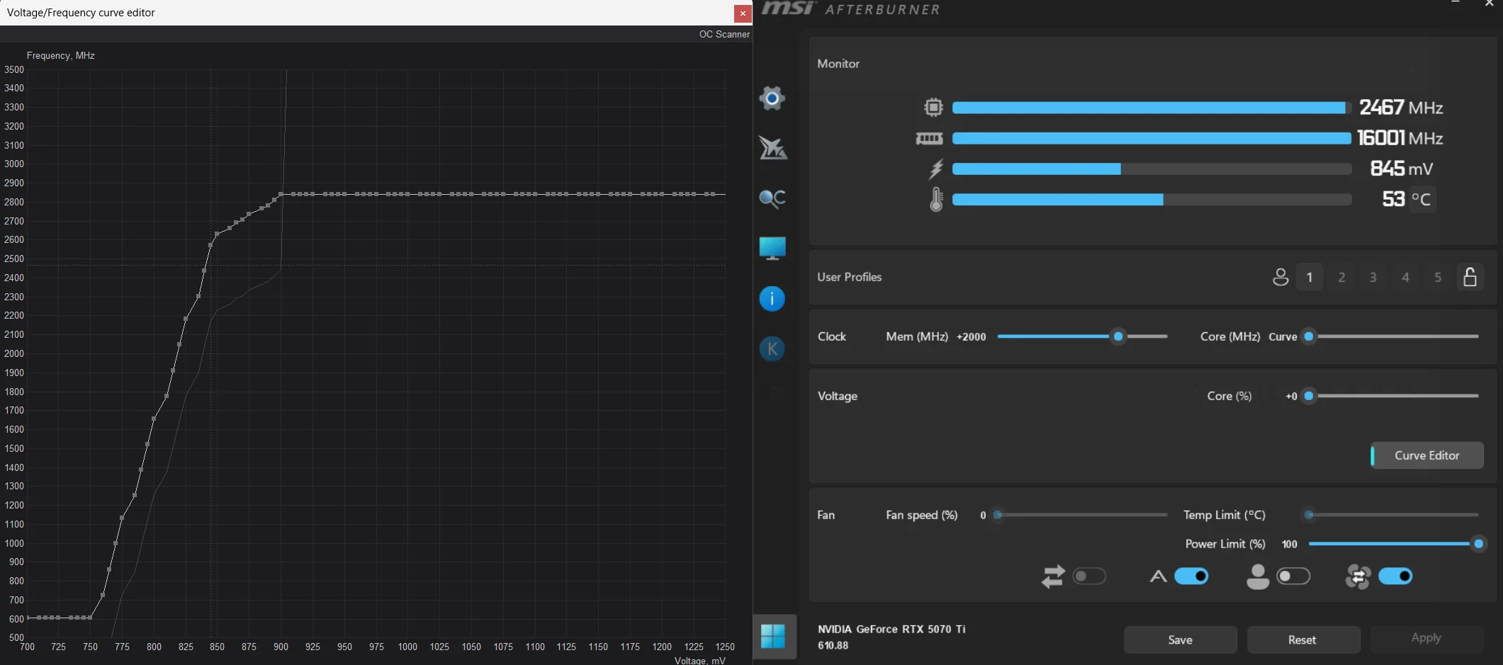The height and width of the screenshot is (665, 1503).
Task: Close the Voltage/Frequency curve editor window
Action: tap(743, 13)
